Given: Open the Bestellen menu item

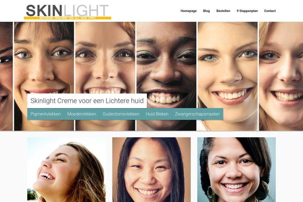Looking at the screenshot, I should coord(223,11).
